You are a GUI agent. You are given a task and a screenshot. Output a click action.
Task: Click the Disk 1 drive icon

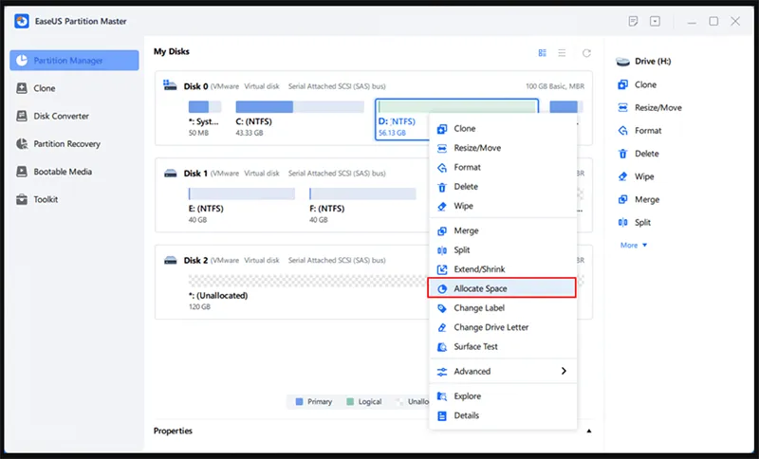click(x=171, y=174)
